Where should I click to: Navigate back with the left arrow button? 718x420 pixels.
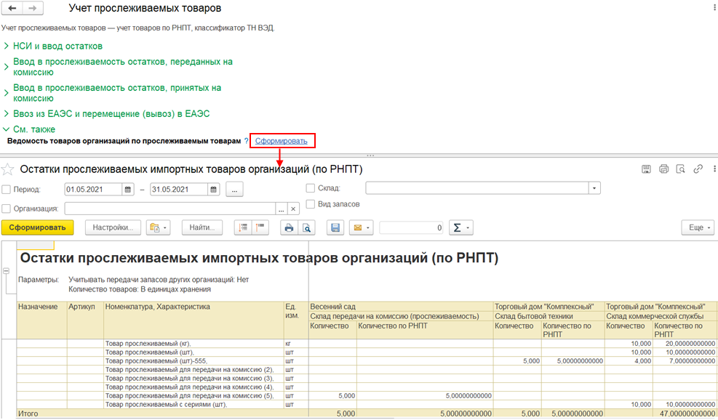point(13,8)
